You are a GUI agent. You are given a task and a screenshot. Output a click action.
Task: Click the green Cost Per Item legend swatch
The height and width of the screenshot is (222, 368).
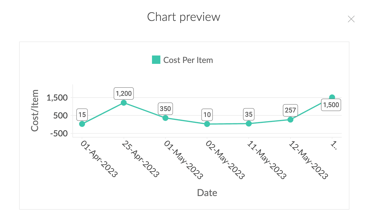(x=156, y=60)
